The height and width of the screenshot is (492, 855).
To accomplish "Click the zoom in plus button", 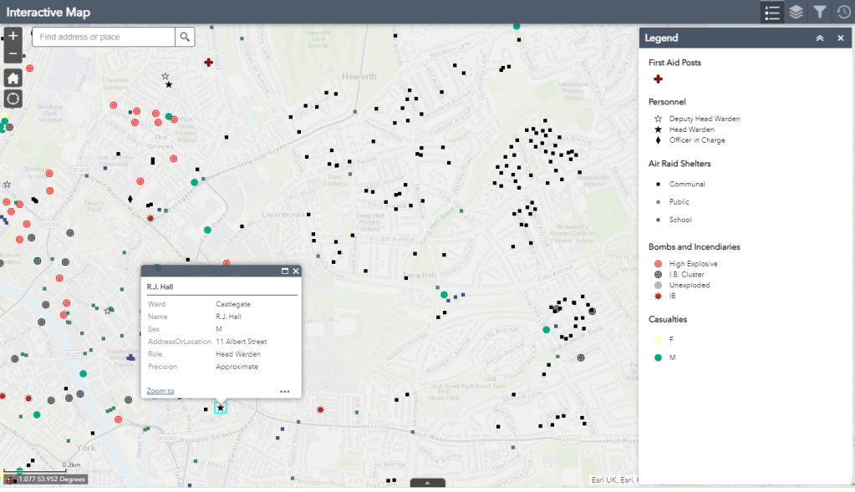I will [13, 36].
